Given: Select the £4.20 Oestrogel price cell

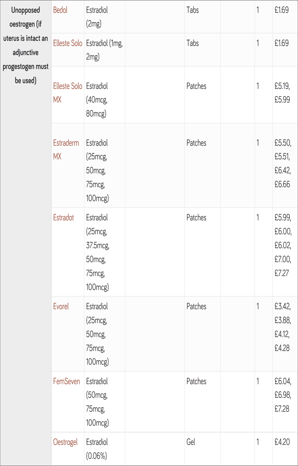Looking at the screenshot, I should point(285,449).
